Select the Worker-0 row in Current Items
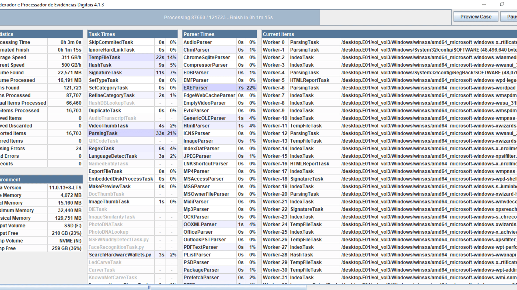The height and width of the screenshot is (290, 517). 274,42
